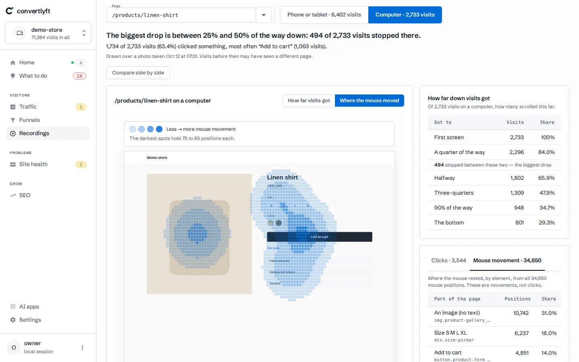This screenshot has width=579, height=362.
Task: Click the Traffic chart icon
Action: [13, 107]
